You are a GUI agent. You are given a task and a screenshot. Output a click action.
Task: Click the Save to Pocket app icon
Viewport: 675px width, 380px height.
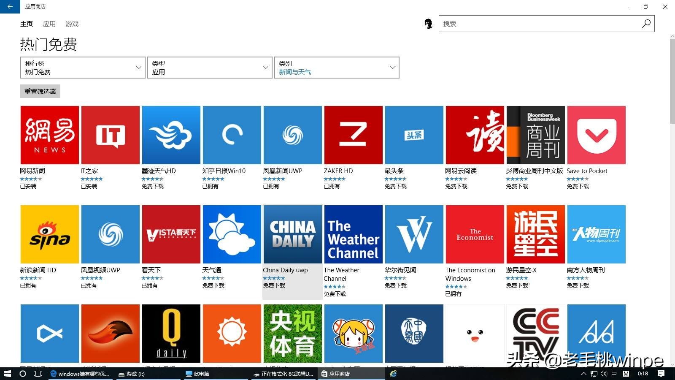pyautogui.click(x=596, y=135)
